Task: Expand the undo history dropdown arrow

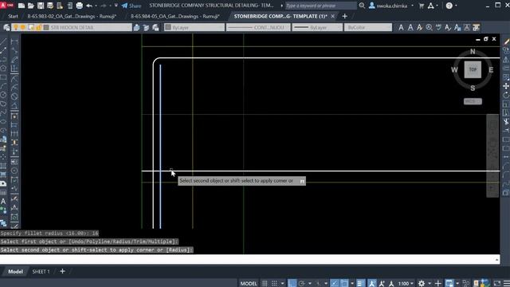Action: click(x=96, y=6)
